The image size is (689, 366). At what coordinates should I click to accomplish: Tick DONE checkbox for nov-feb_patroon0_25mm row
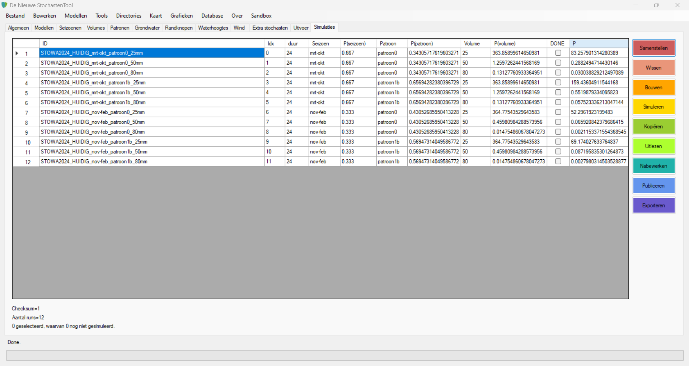(x=558, y=112)
